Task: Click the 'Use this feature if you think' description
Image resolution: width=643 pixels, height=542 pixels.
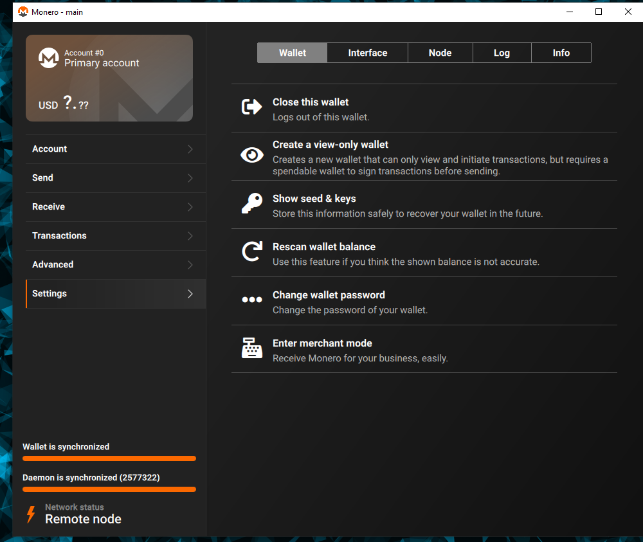Action: [x=406, y=262]
